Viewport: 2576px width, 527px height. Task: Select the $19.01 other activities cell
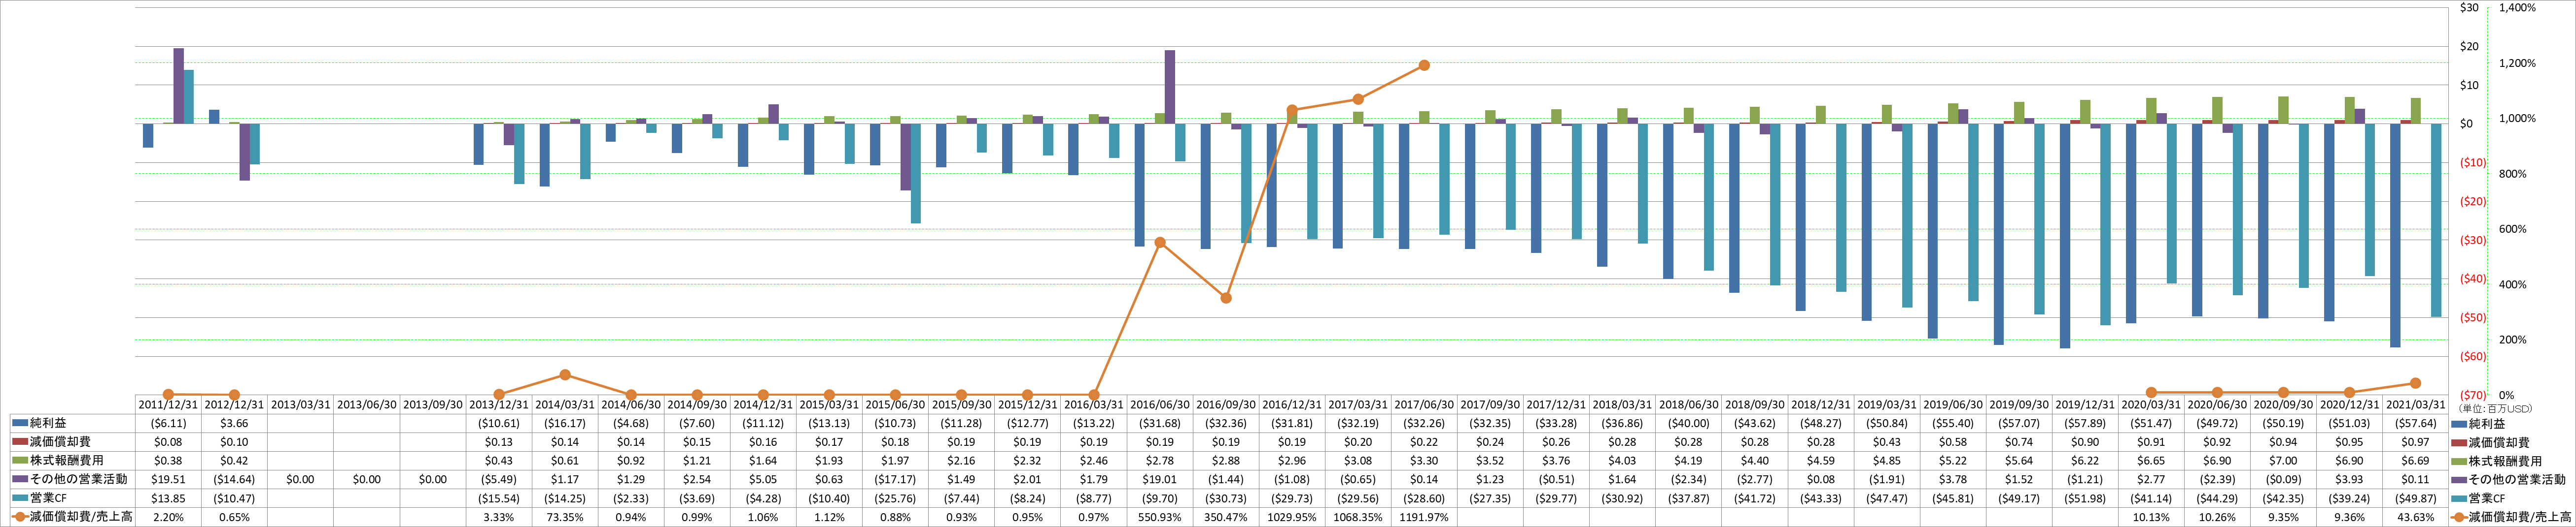[x=1160, y=479]
